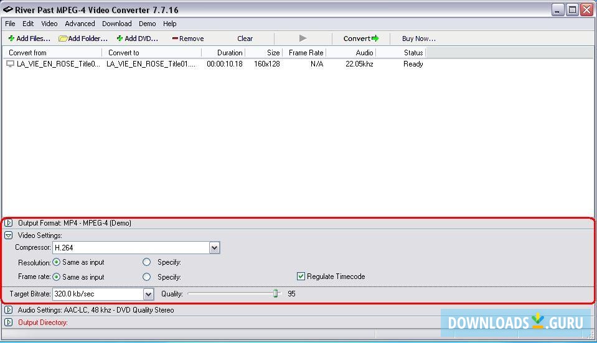Screen dimensions: 597x343
Task: Click the Frame Rate column header
Action: click(304, 53)
